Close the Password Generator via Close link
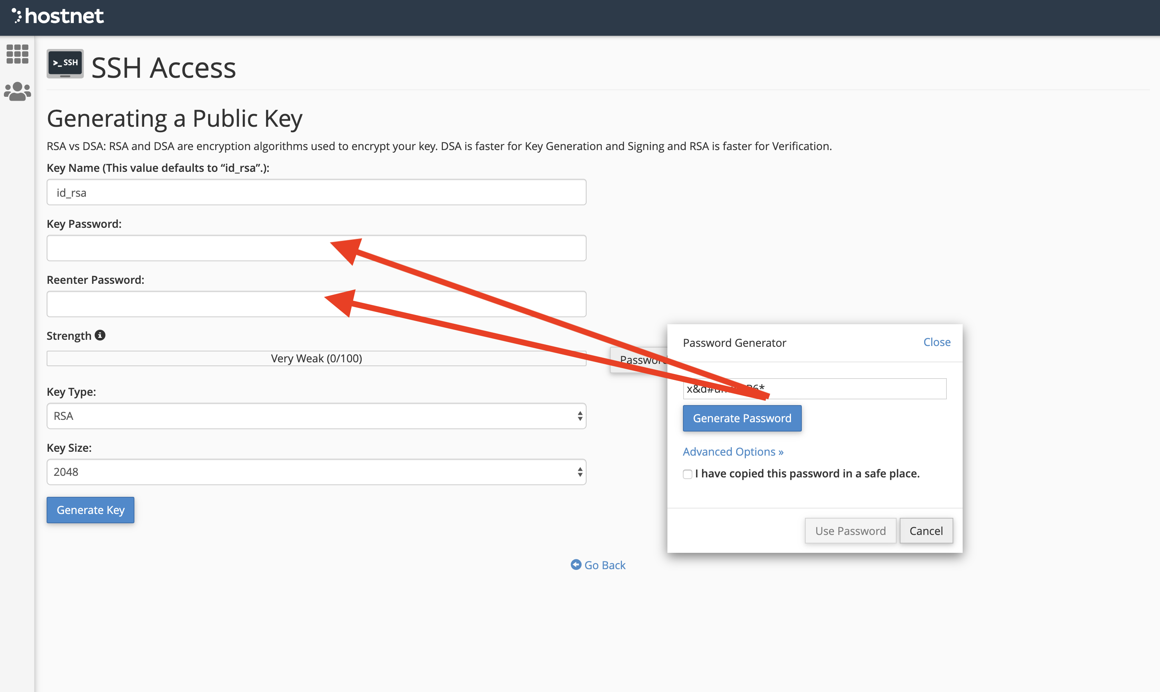 tap(936, 342)
